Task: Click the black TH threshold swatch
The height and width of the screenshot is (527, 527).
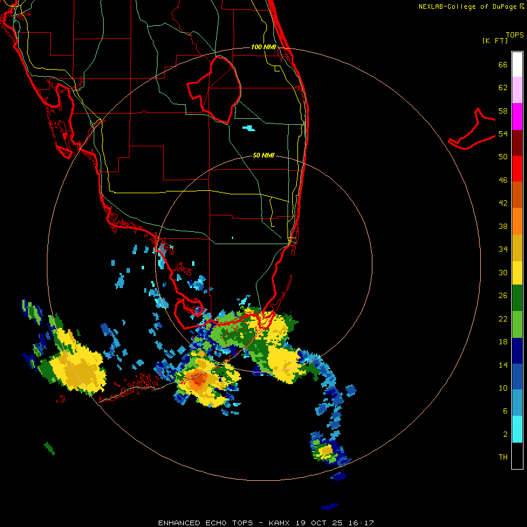Action: click(517, 456)
